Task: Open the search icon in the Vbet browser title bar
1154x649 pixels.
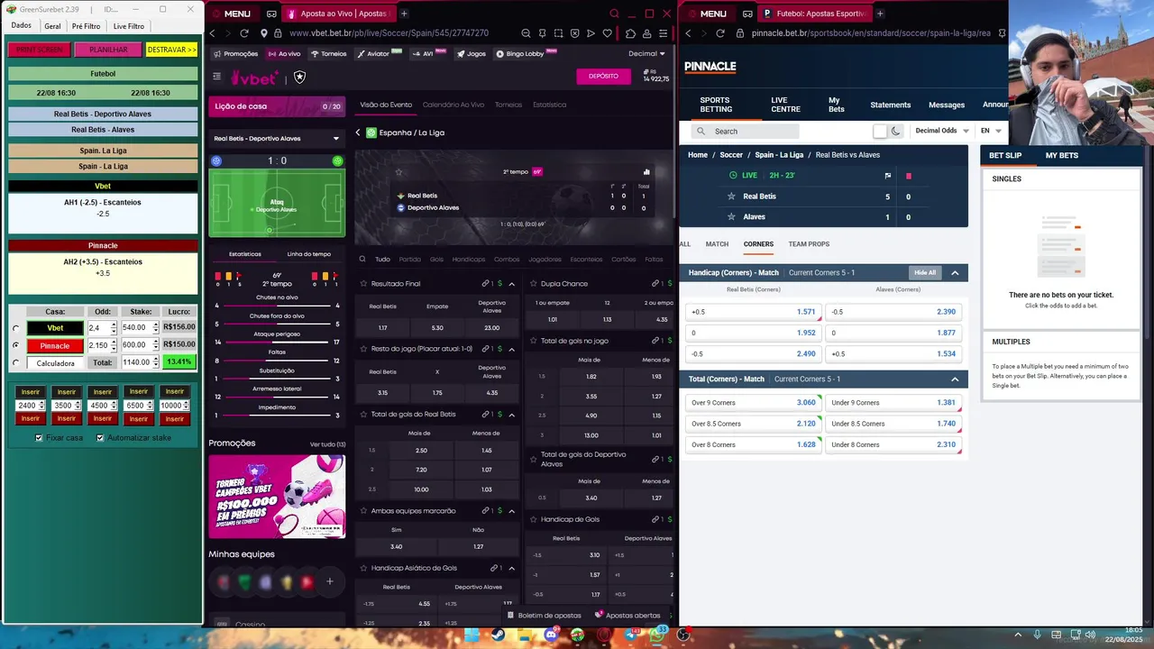Action: click(x=614, y=14)
